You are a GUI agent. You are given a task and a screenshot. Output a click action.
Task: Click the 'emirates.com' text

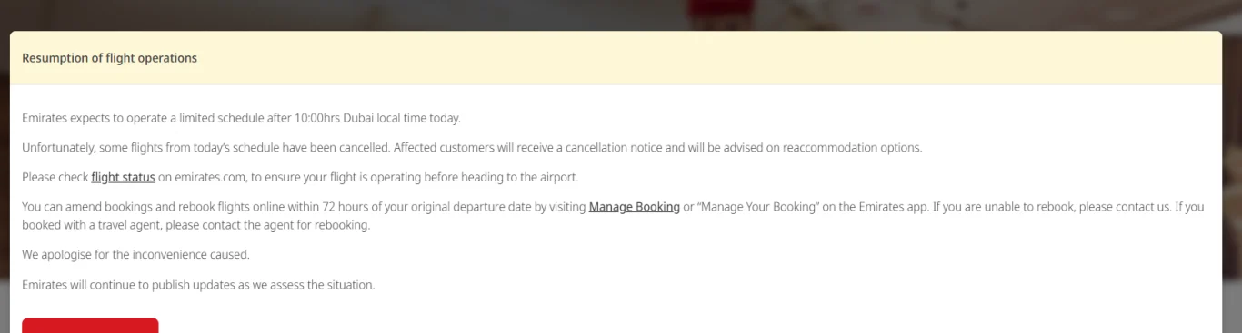coord(210,177)
